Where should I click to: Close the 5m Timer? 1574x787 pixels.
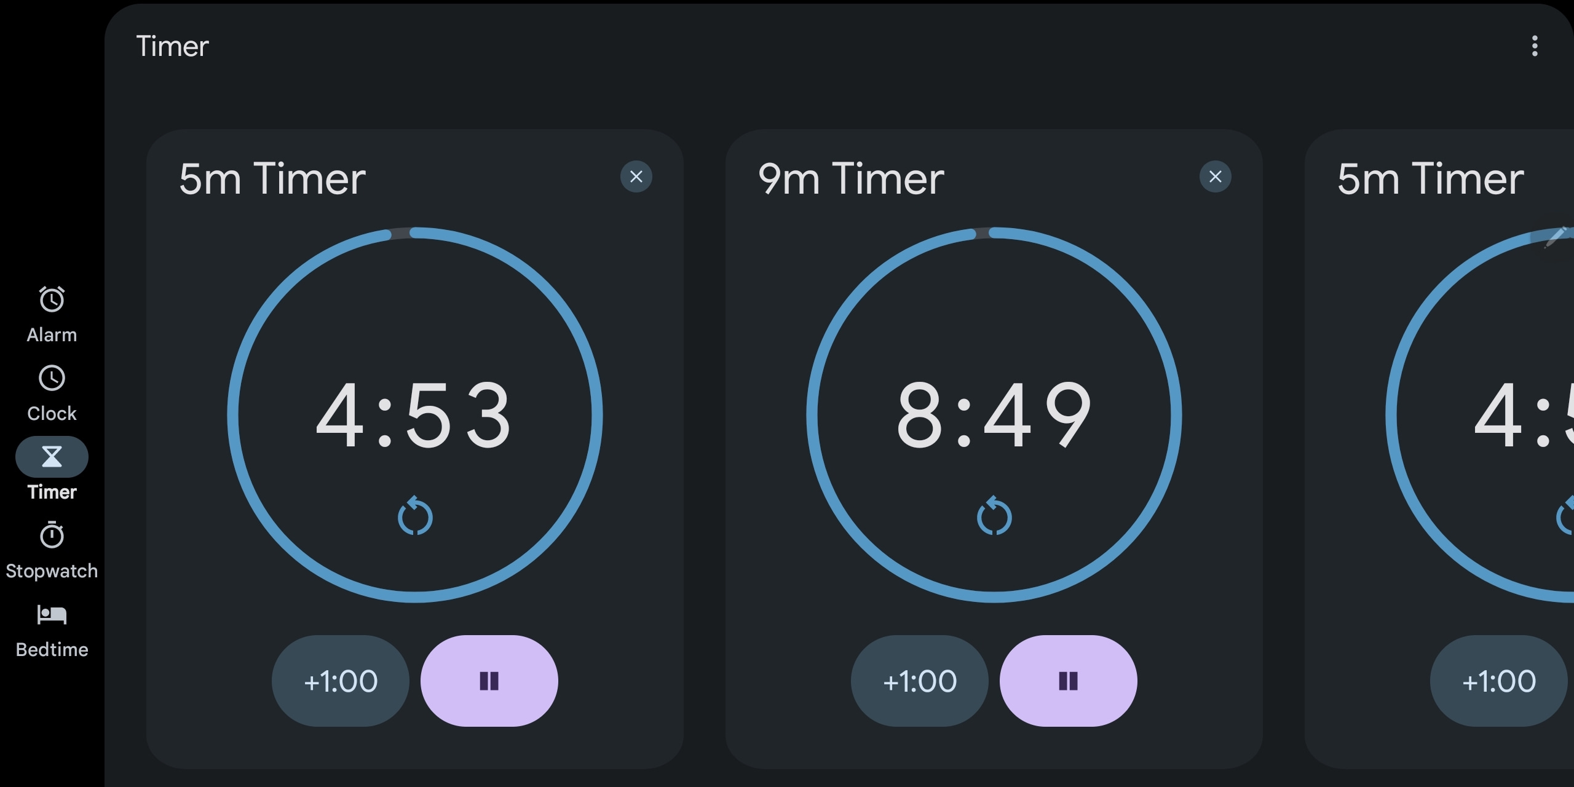pos(635,176)
